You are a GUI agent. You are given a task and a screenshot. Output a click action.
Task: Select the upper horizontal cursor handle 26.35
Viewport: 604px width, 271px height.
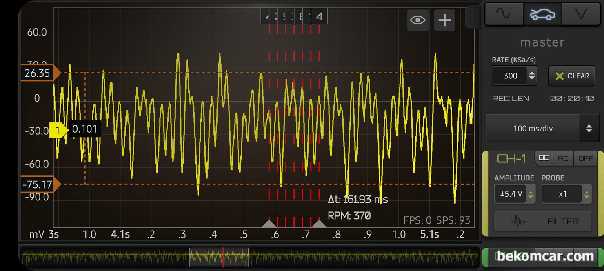[x=40, y=73]
